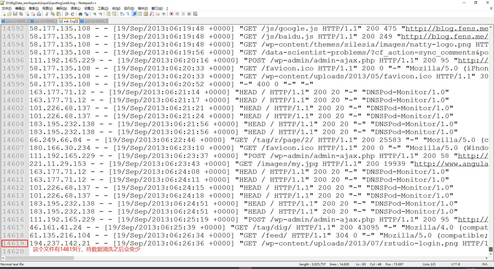
Task: Follow http://blog.fens.me/ link on line 14593
Action: click(445, 36)
